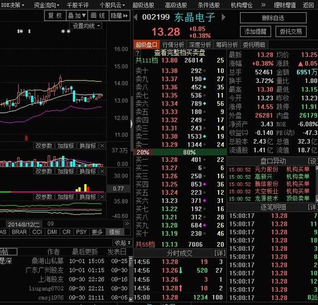
Task: Click 复权 adjust-price button
Action: tap(55, 16)
